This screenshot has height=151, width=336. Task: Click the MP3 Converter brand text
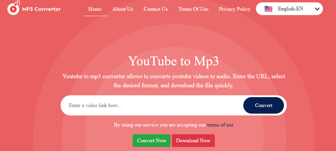[41, 9]
